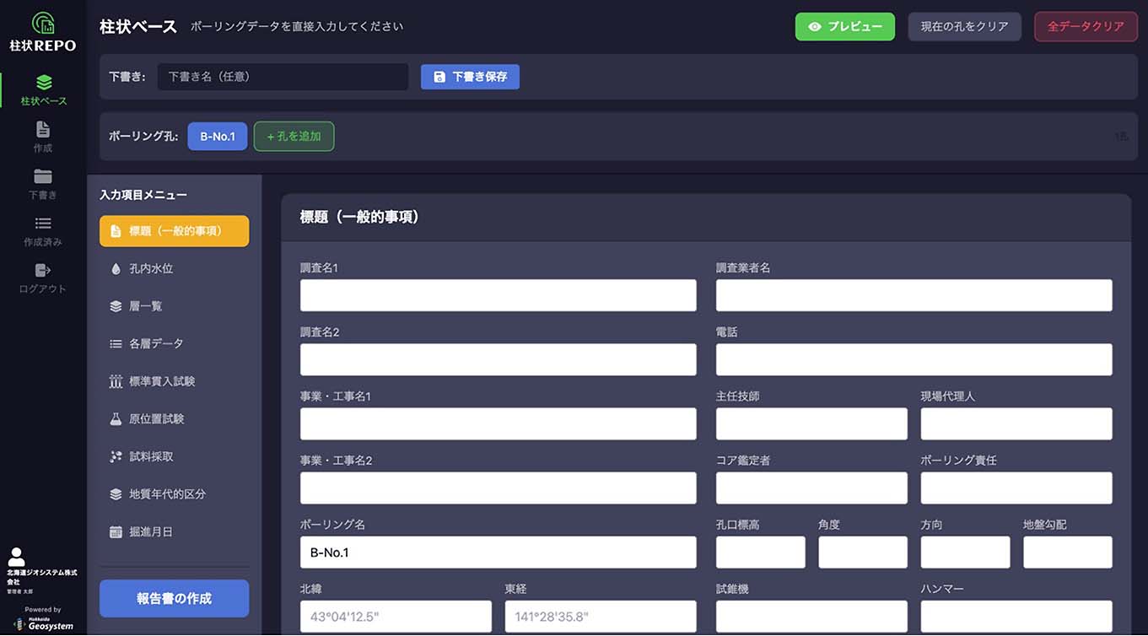Select the B-No.1 borehole tab
This screenshot has width=1148, height=636.
(217, 136)
